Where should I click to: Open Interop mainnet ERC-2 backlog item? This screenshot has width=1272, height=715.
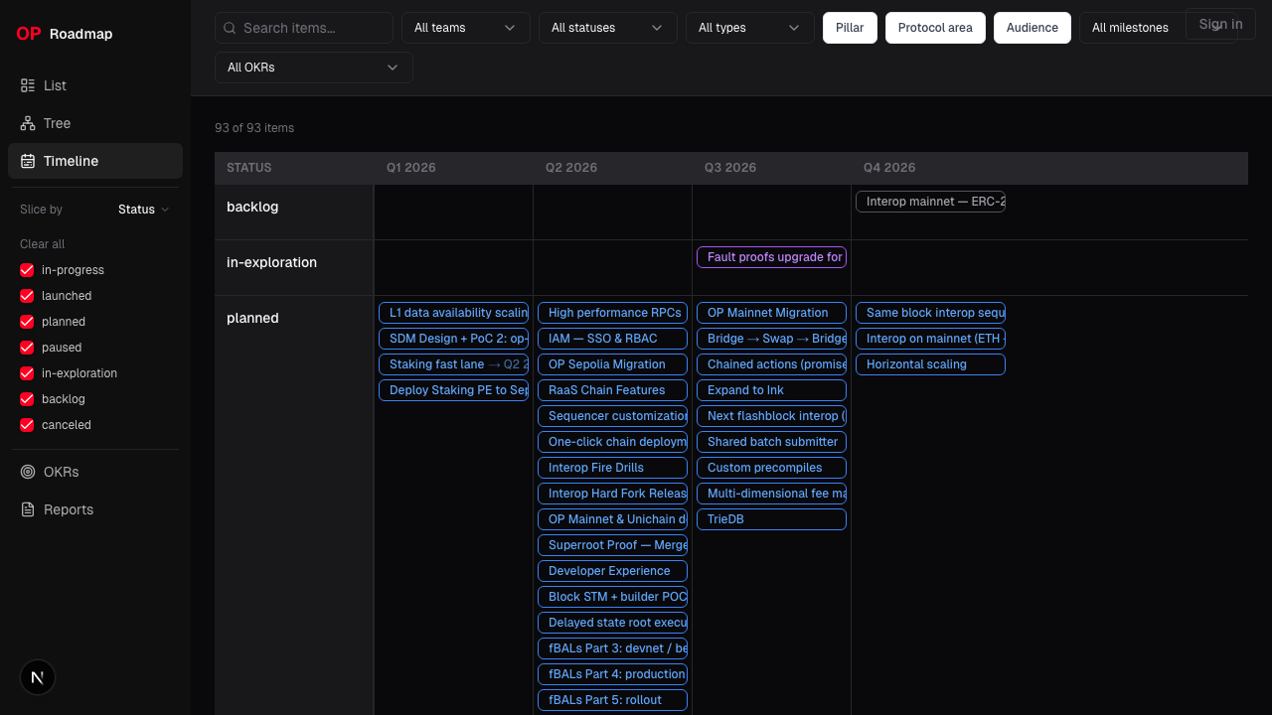point(930,202)
